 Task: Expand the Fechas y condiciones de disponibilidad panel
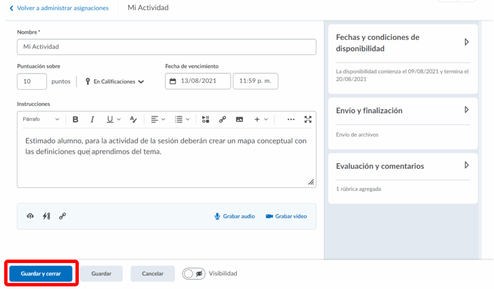tap(466, 42)
